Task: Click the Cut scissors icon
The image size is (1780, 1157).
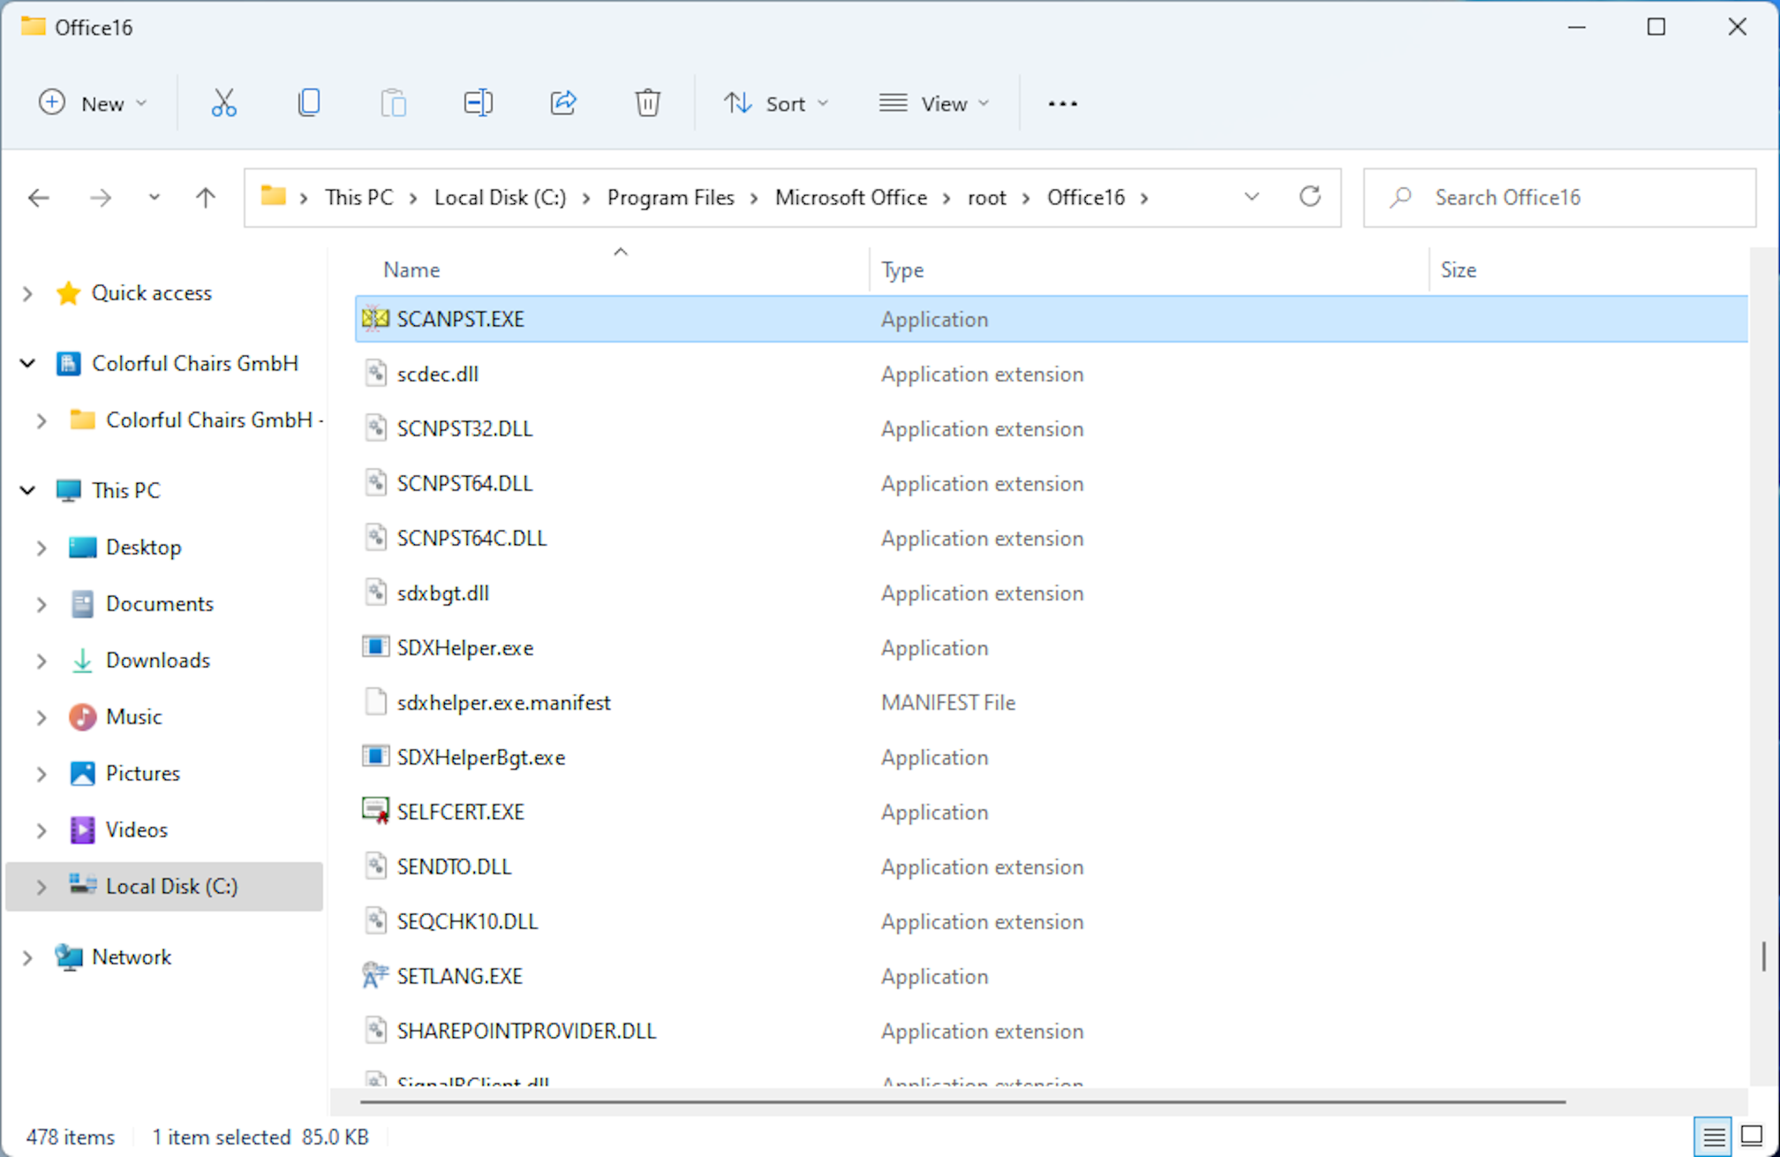Action: [x=224, y=103]
